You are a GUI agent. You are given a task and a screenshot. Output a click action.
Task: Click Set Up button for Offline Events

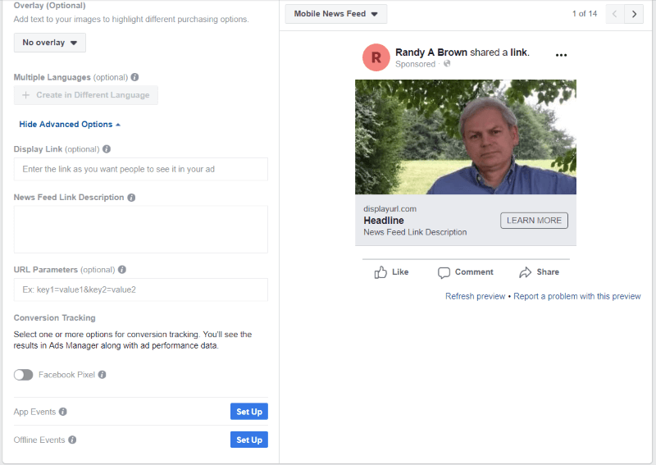point(249,440)
